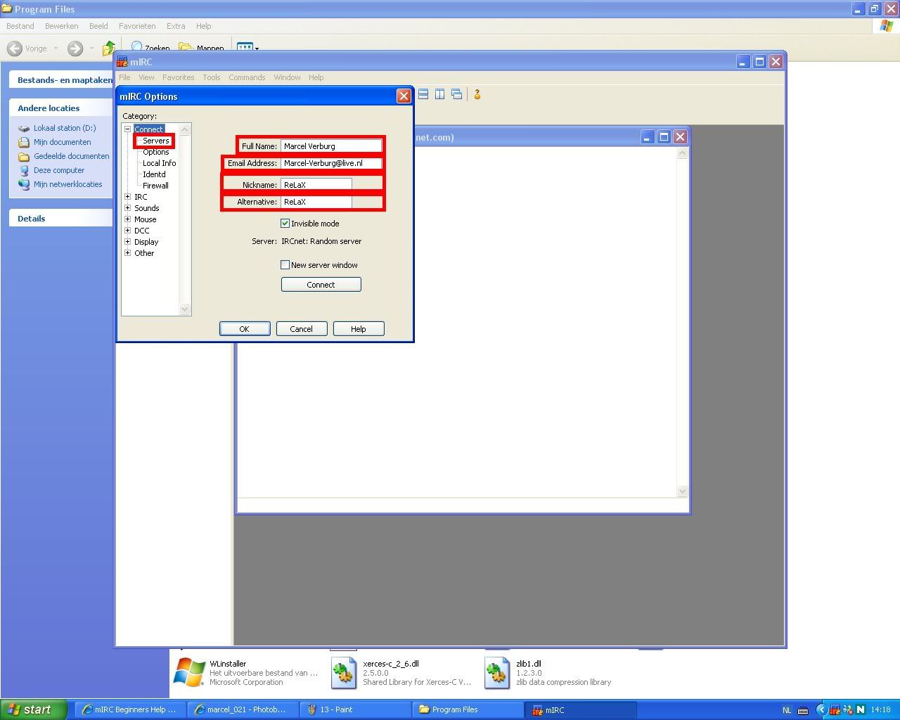Click the tile vertically icon in mIRC toolbar
Image resolution: width=900 pixels, height=720 pixels.
tap(439, 94)
